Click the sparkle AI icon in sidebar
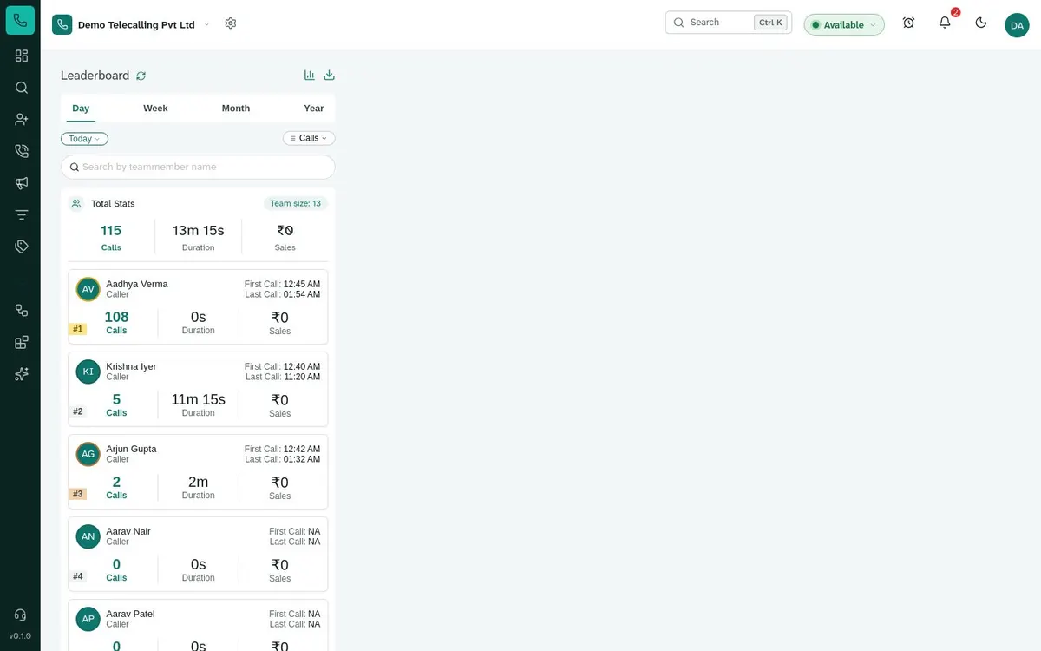Viewport: 1041px width, 651px height. [22, 374]
